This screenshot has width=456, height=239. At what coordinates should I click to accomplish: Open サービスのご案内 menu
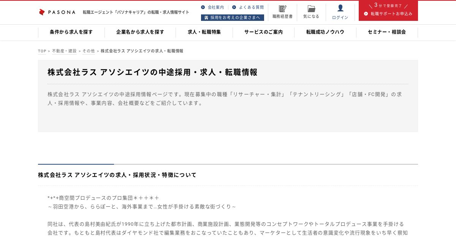click(263, 32)
